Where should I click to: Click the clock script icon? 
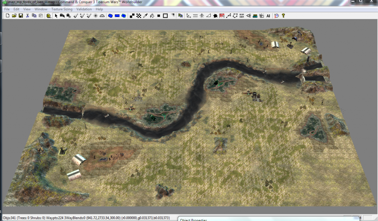point(276,16)
